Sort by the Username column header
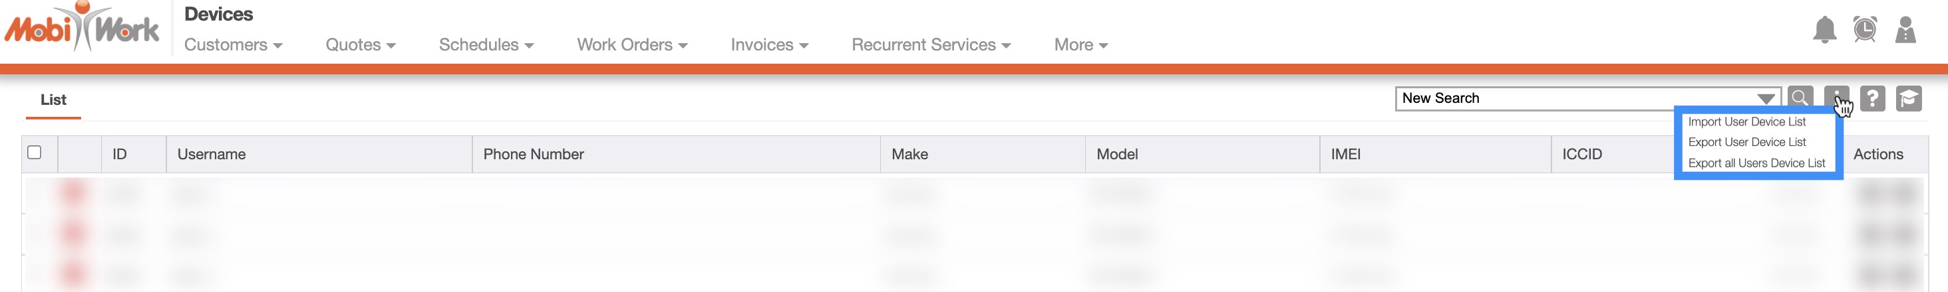 (212, 155)
